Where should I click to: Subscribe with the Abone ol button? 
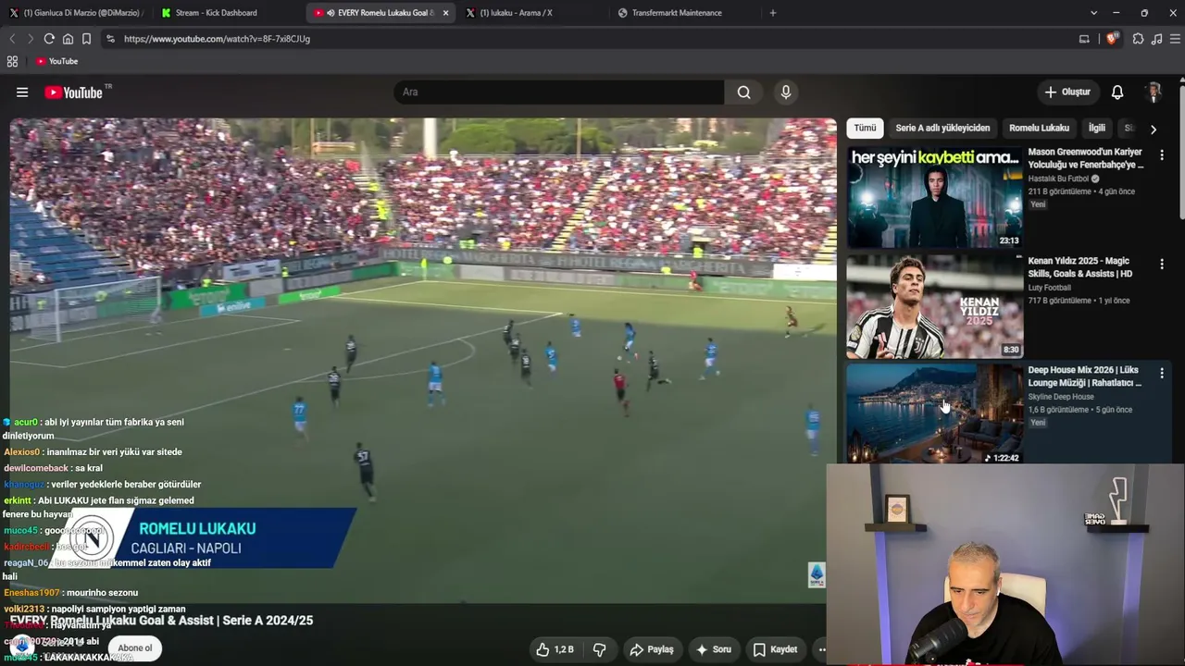134,648
